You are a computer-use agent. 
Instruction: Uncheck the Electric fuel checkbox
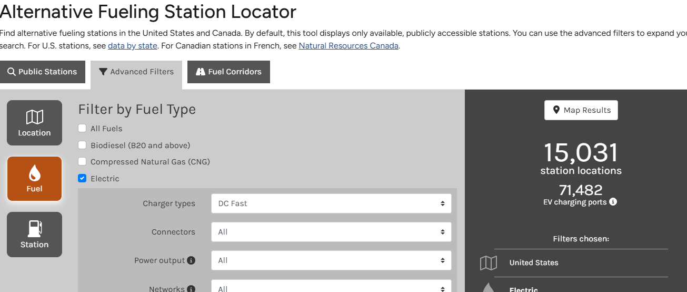tap(82, 179)
